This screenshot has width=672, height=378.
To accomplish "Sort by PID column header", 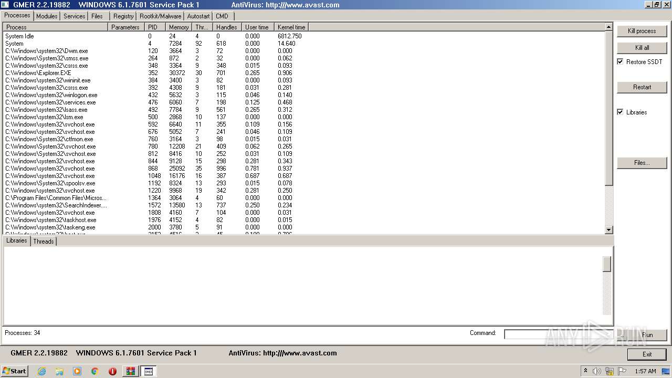I will [x=155, y=27].
